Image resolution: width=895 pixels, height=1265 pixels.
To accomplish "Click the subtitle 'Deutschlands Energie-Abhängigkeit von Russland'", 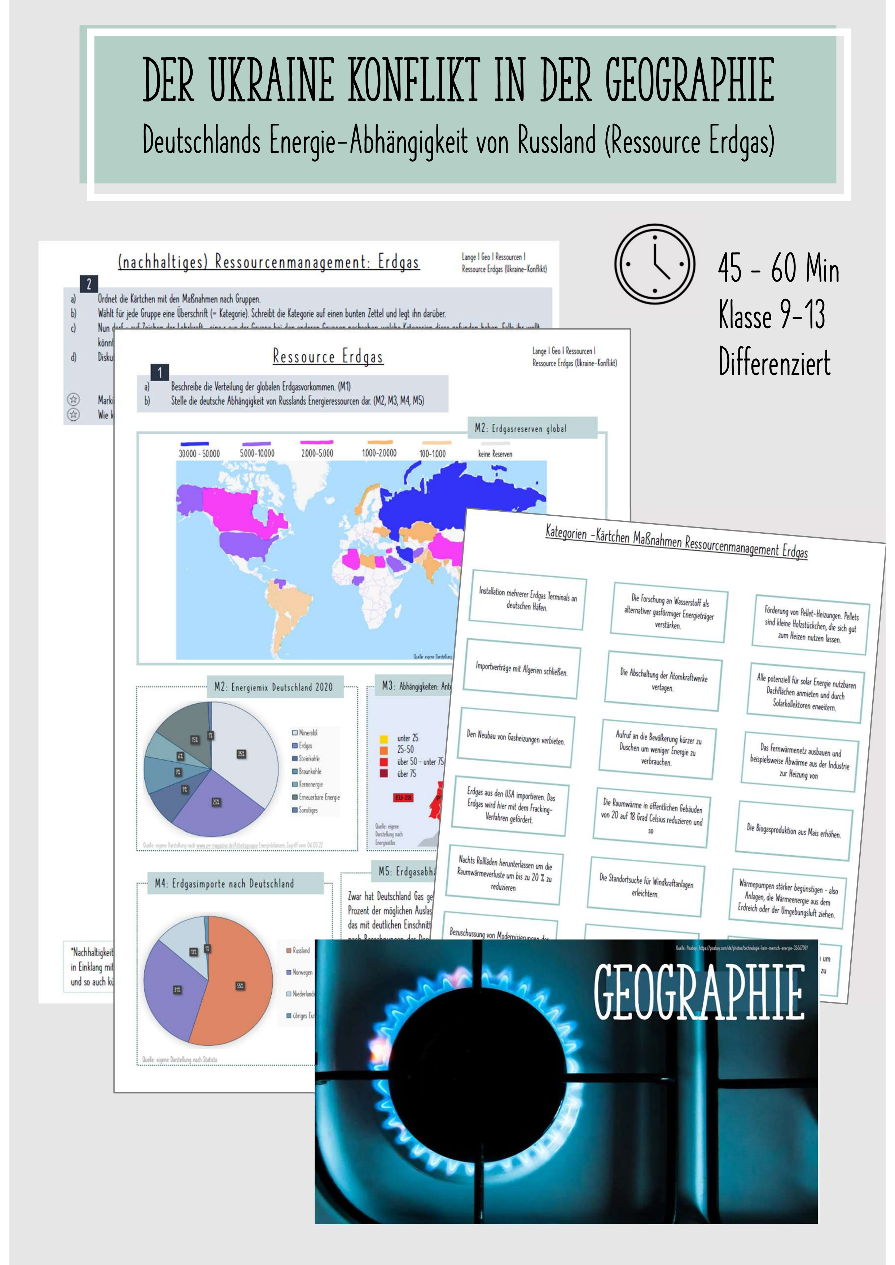I will pos(459,141).
